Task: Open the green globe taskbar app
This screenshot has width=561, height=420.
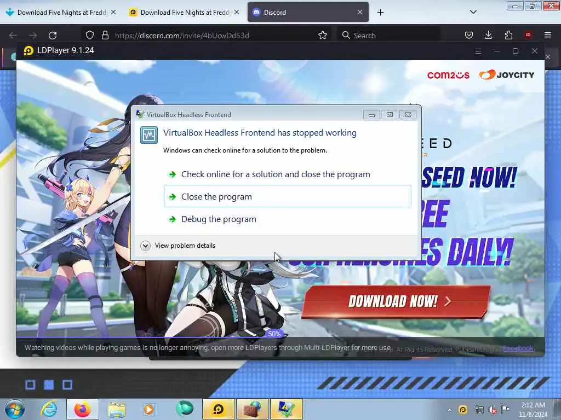Action: [184, 409]
